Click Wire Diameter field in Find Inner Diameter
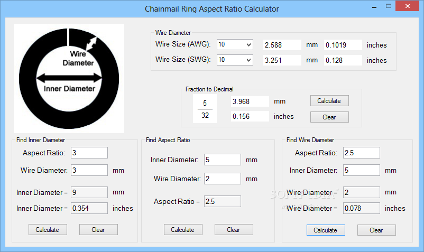 [x=89, y=171]
